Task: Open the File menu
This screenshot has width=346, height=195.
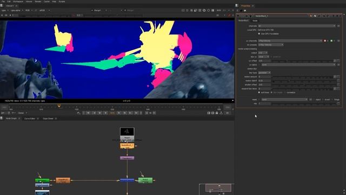Action: (x=3, y=1)
